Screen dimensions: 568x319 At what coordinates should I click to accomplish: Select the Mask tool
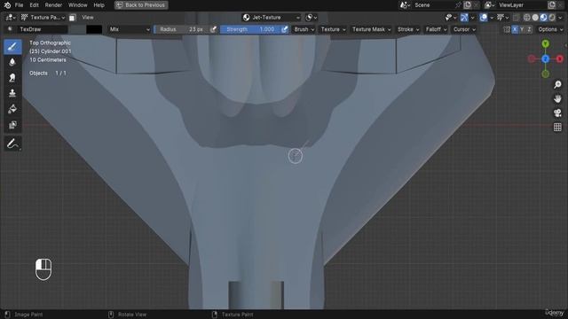tap(12, 125)
